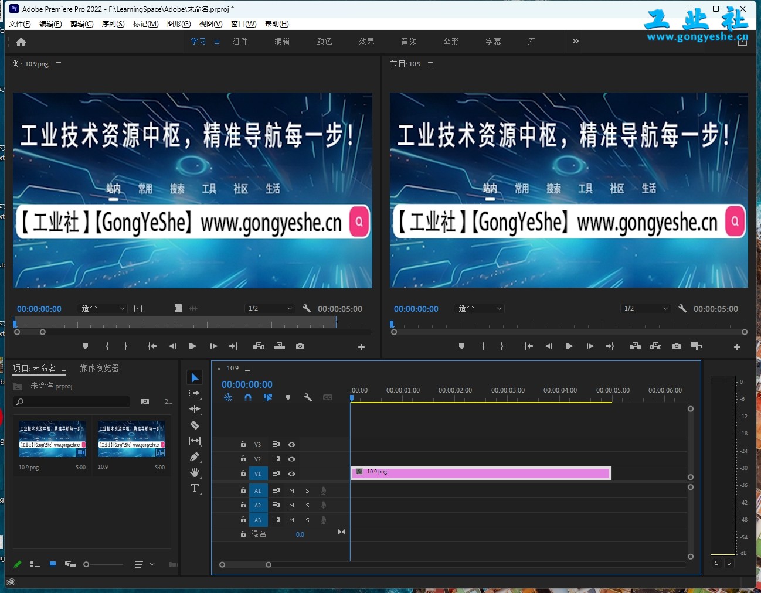Toggle insert sequences as nests option
The height and width of the screenshot is (593, 761).
pyautogui.click(x=228, y=397)
